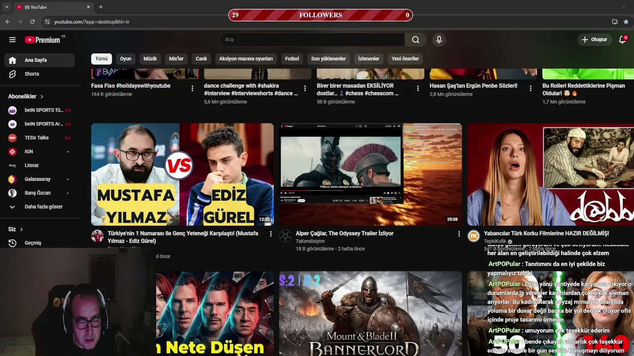Focus the Ara search field
This screenshot has height=356, width=634.
click(313, 40)
